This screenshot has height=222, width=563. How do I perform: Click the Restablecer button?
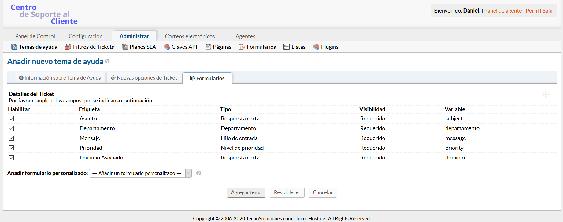point(287,192)
